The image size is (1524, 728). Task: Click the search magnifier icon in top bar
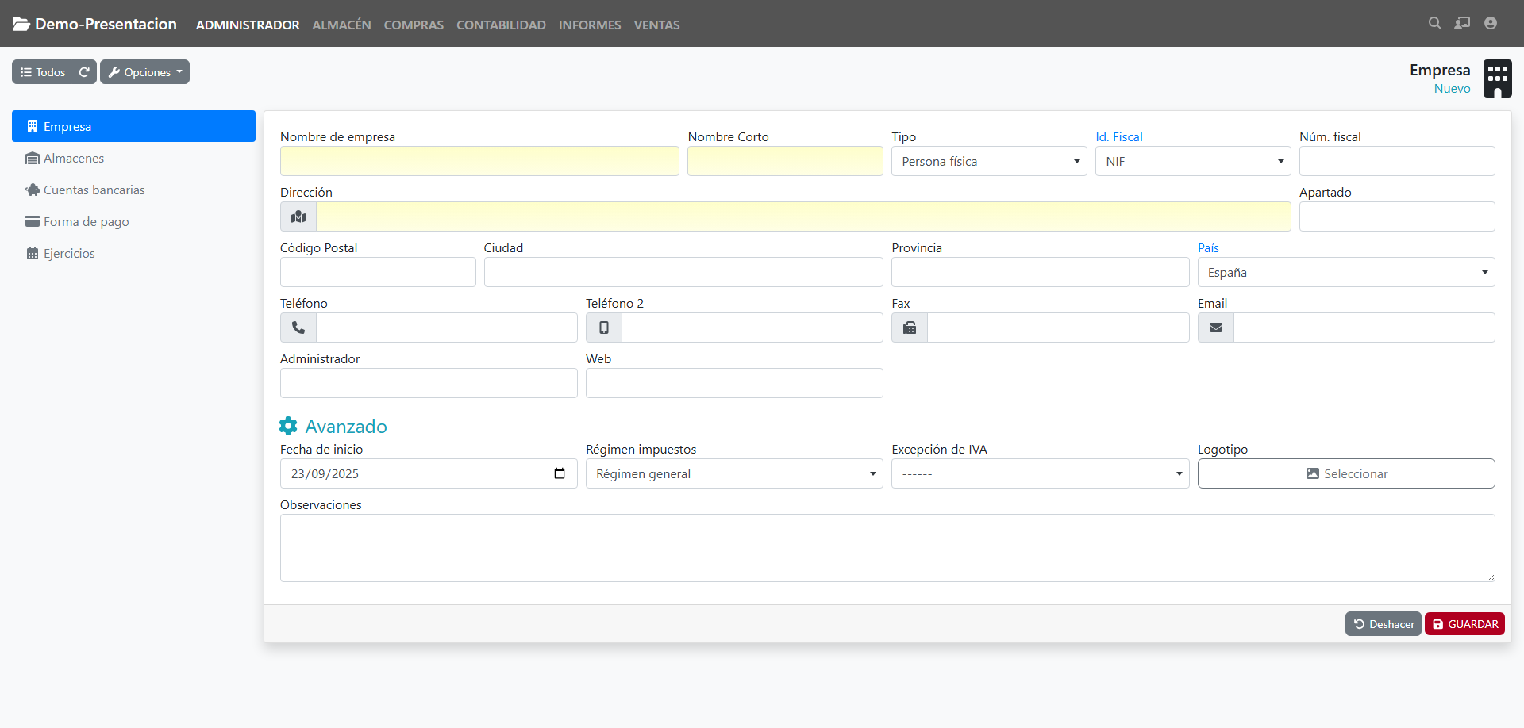click(x=1434, y=24)
